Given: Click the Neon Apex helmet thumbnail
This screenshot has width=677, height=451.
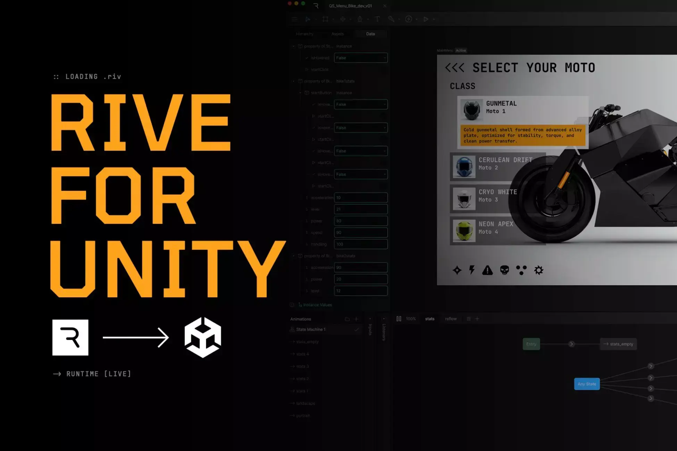Looking at the screenshot, I should click(x=464, y=231).
